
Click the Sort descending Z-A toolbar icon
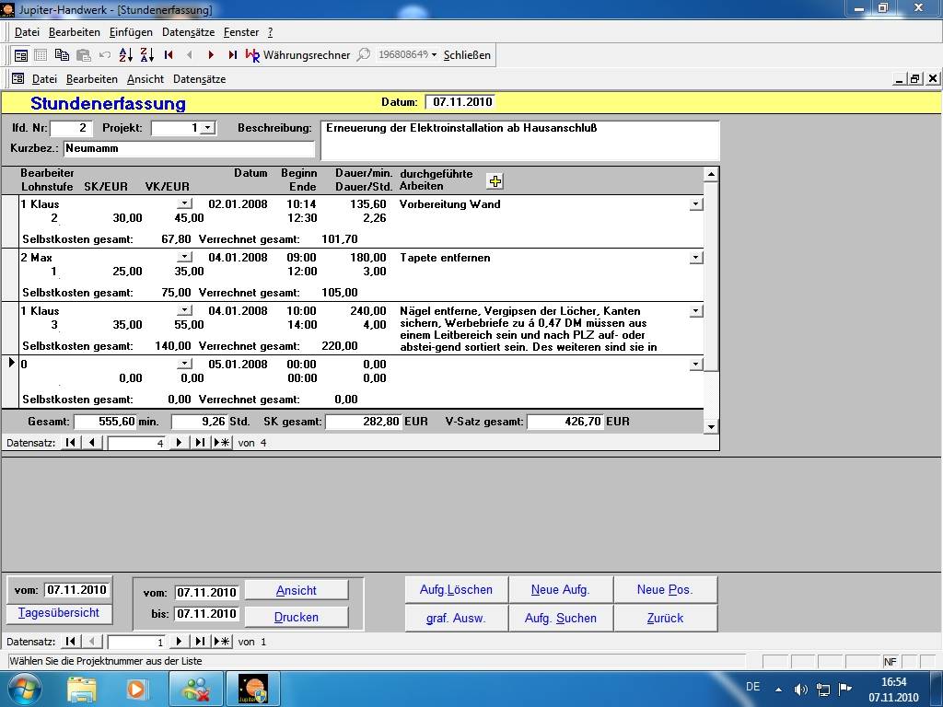[146, 55]
